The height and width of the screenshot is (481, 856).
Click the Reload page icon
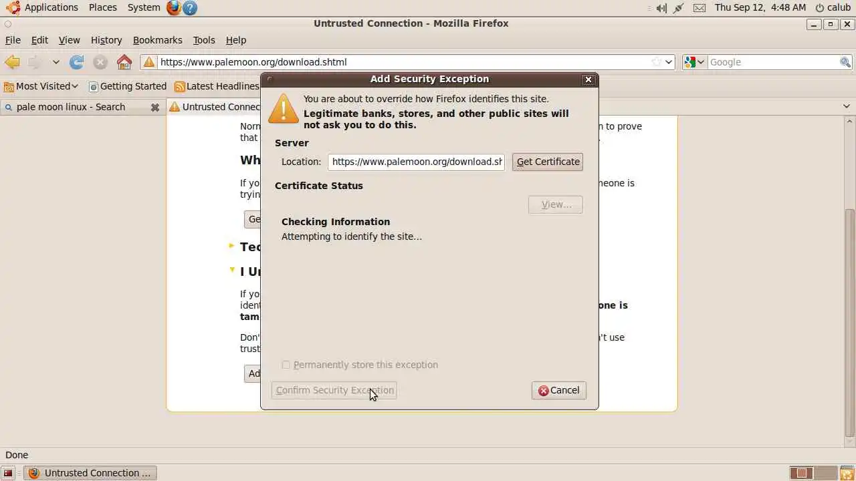click(77, 62)
